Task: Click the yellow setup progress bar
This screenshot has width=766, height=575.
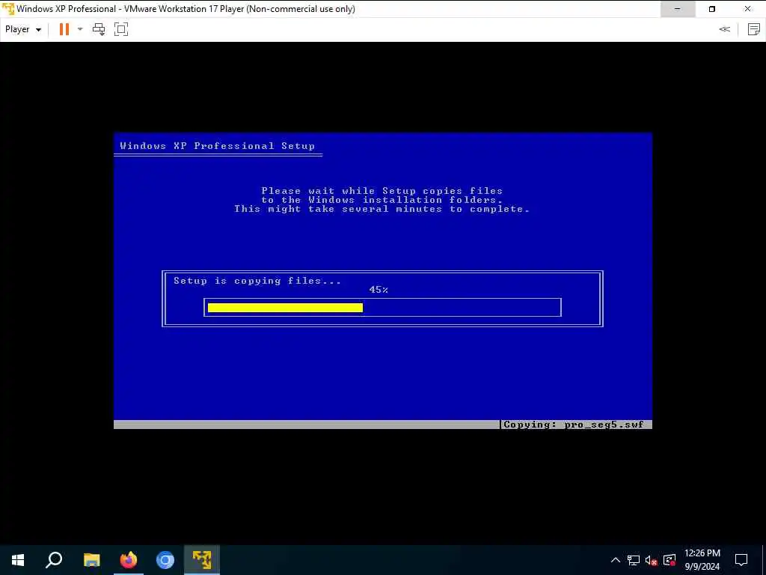Action: coord(285,308)
